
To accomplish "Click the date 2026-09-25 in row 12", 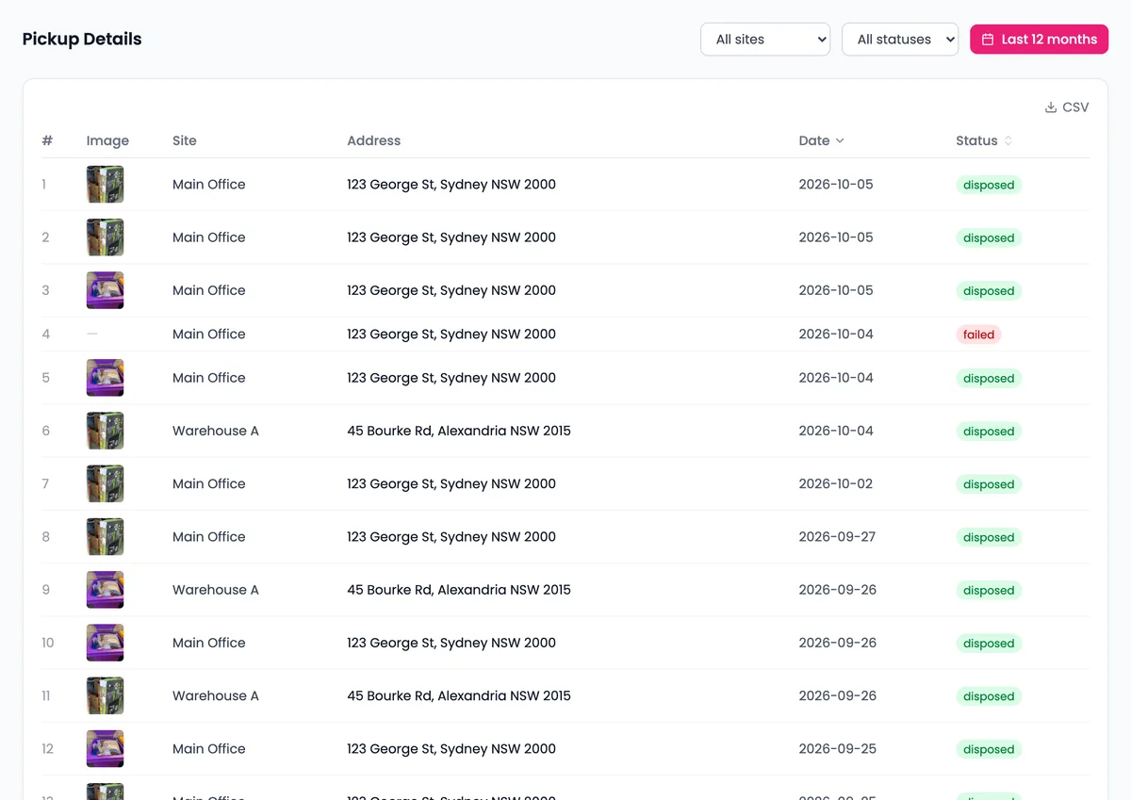I will point(837,748).
